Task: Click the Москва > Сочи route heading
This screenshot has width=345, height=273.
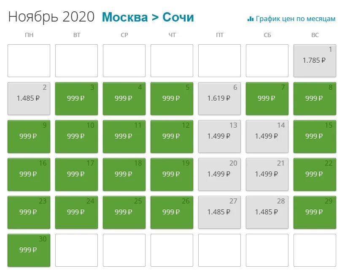Action: [148, 17]
